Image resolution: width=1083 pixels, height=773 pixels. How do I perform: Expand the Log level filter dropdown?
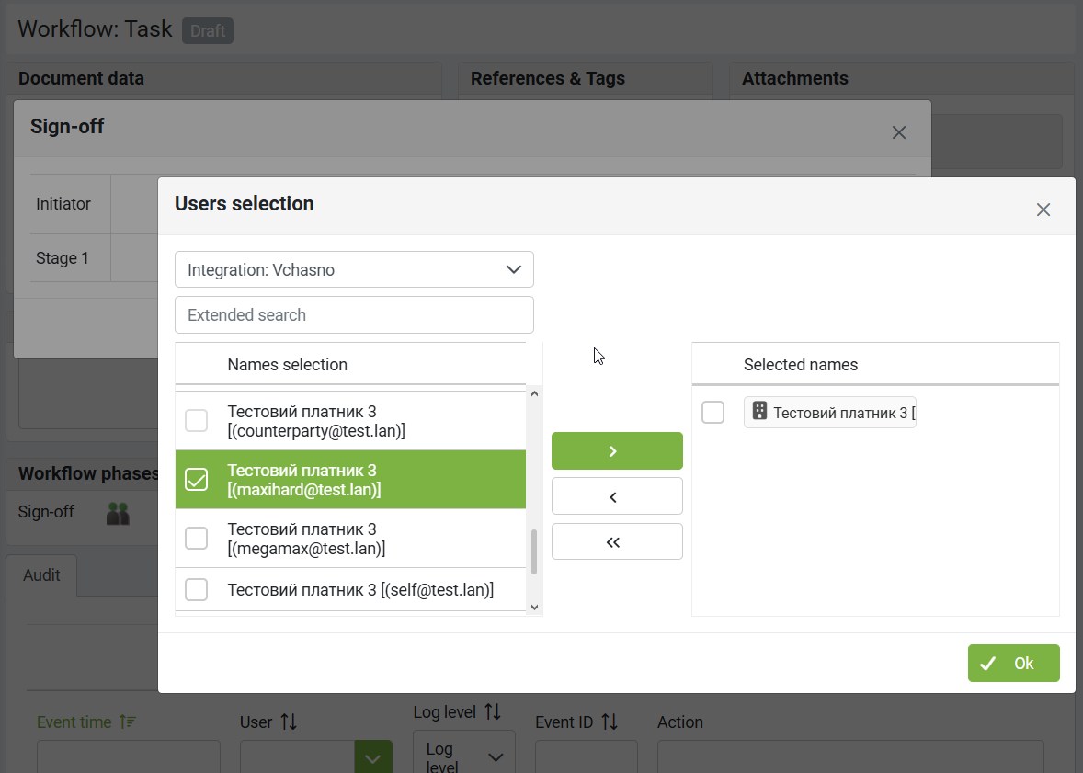464,756
